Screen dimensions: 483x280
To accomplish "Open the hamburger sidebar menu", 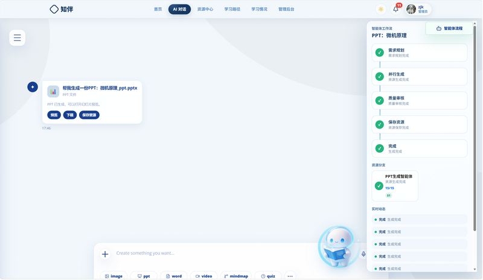I will [18, 37].
